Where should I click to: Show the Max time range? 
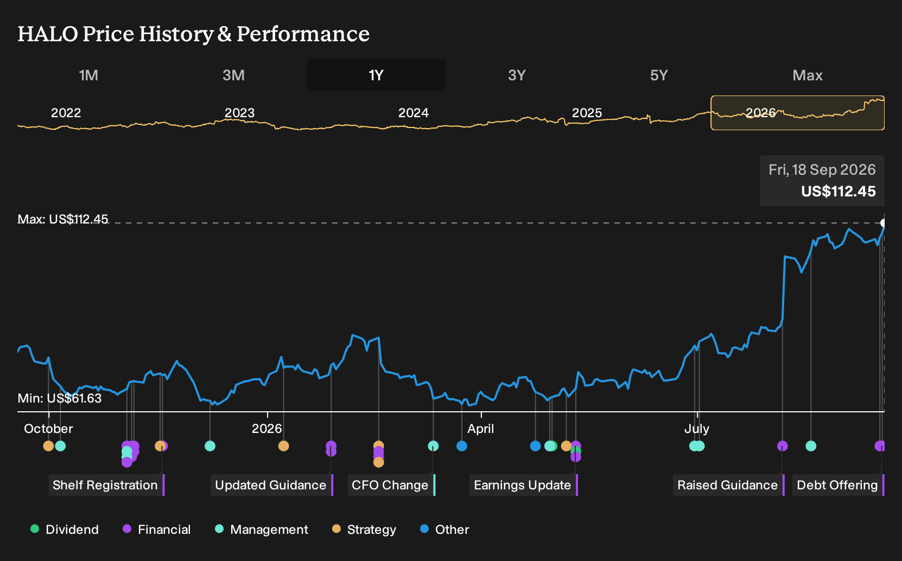pyautogui.click(x=808, y=75)
